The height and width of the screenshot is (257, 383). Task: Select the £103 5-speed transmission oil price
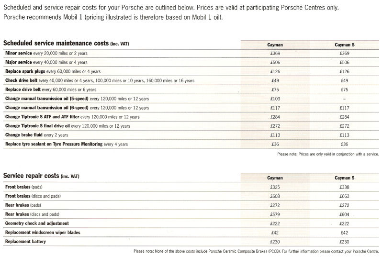[x=275, y=99]
